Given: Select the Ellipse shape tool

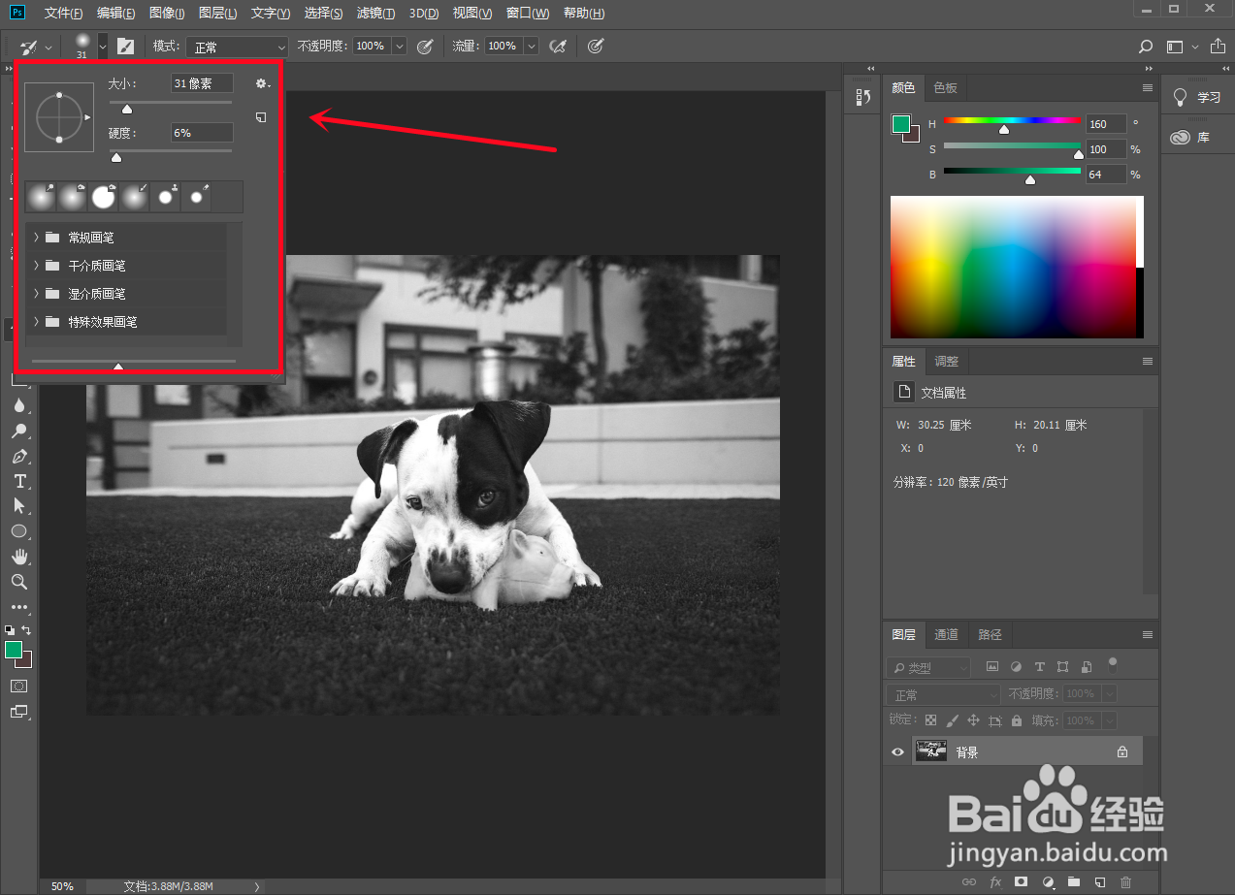Looking at the screenshot, I should [19, 531].
